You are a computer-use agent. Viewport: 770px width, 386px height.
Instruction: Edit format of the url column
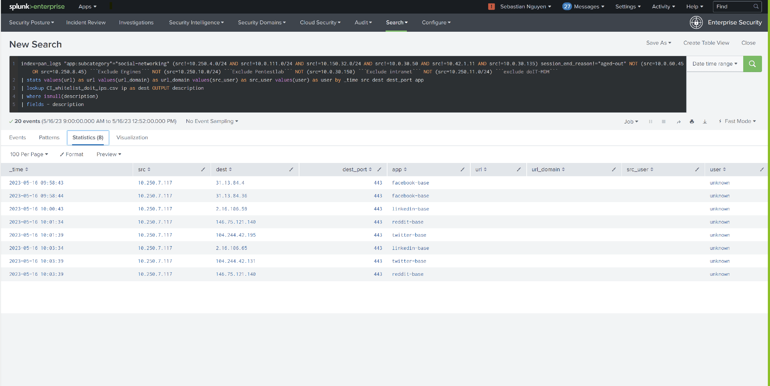(x=519, y=169)
